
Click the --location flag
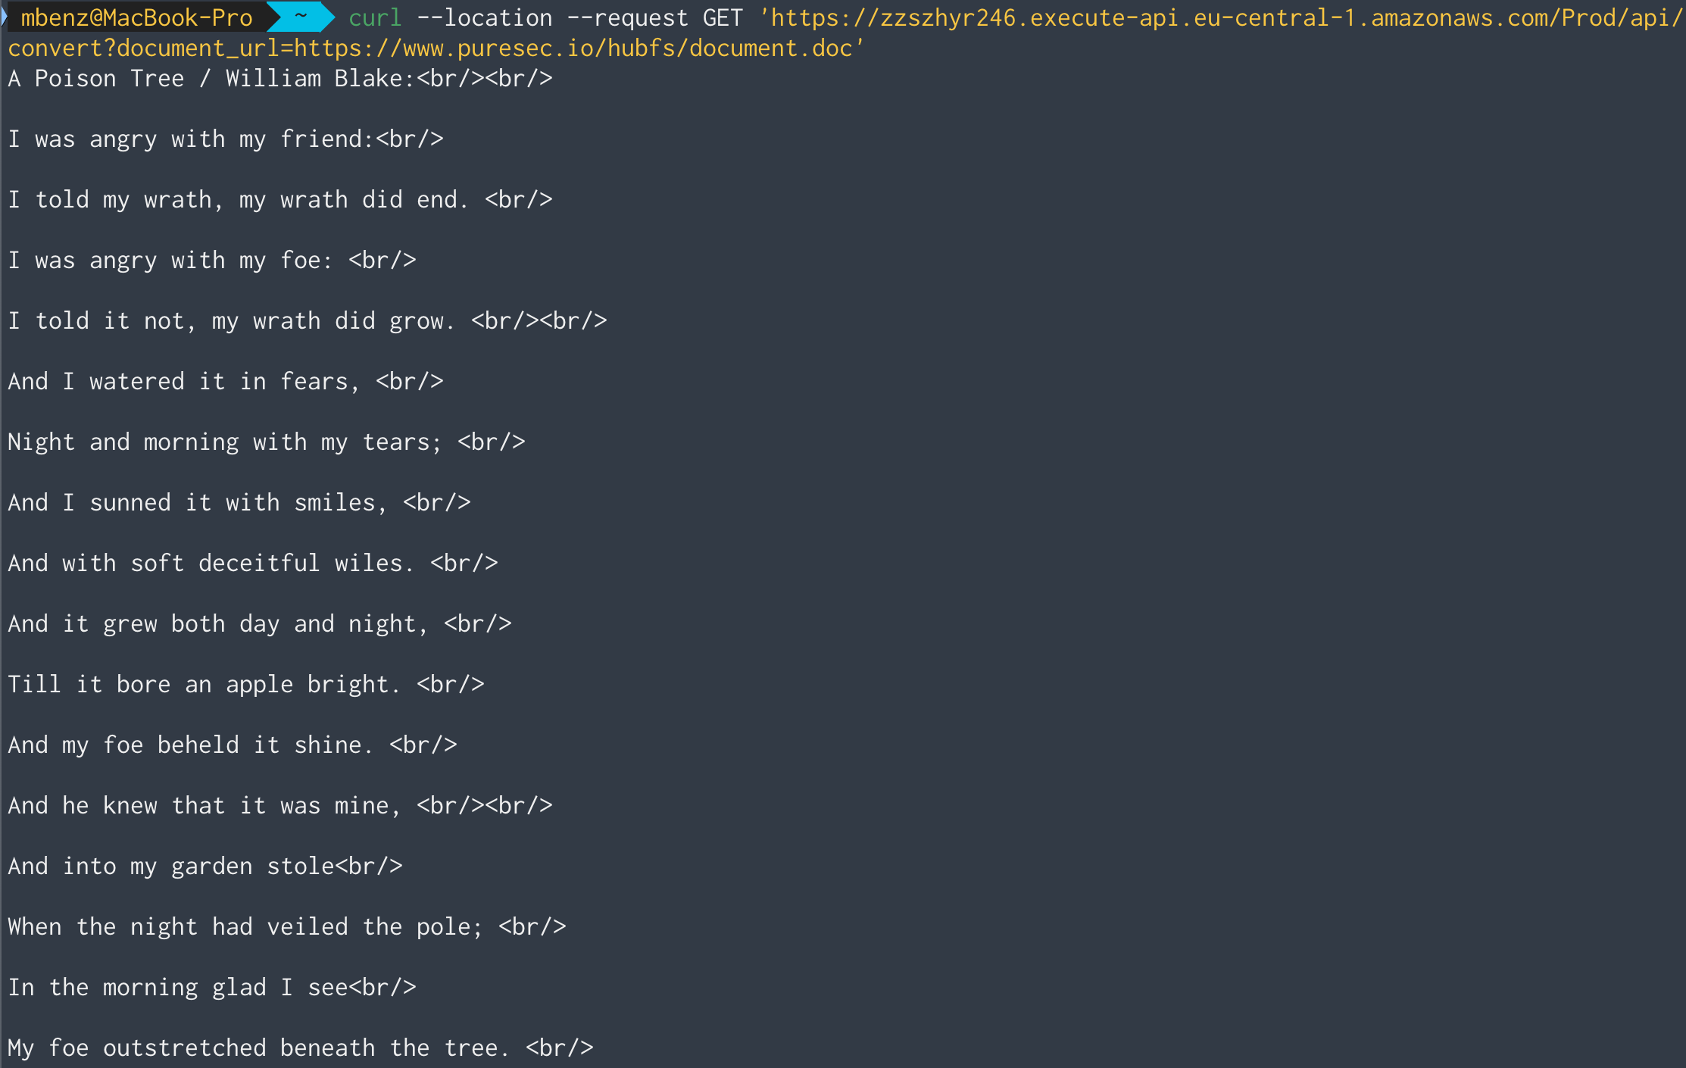coord(485,17)
